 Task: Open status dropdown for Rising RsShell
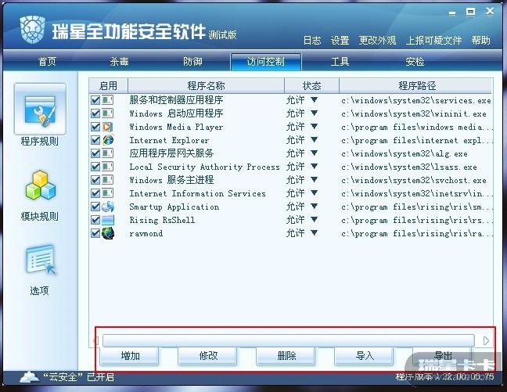pyautogui.click(x=314, y=219)
